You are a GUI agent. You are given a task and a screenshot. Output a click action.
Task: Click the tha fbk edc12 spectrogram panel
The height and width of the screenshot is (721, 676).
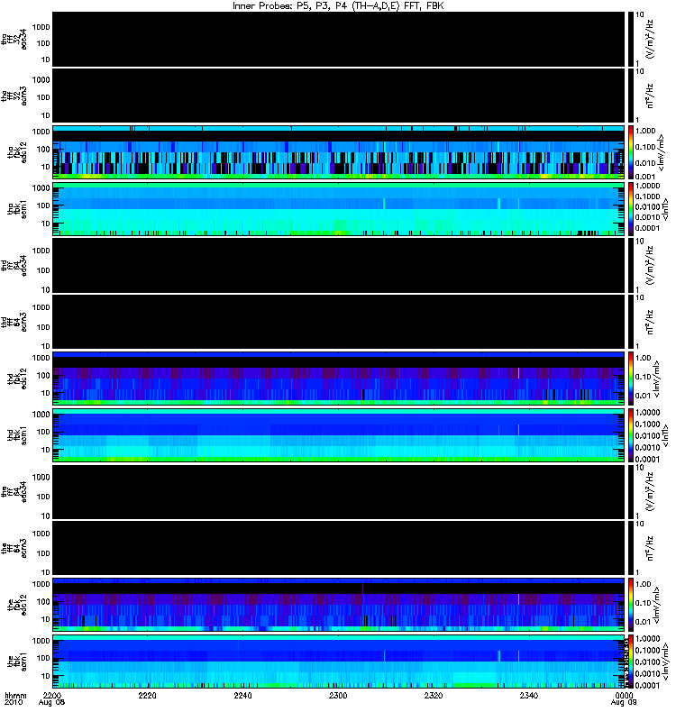pos(339,152)
